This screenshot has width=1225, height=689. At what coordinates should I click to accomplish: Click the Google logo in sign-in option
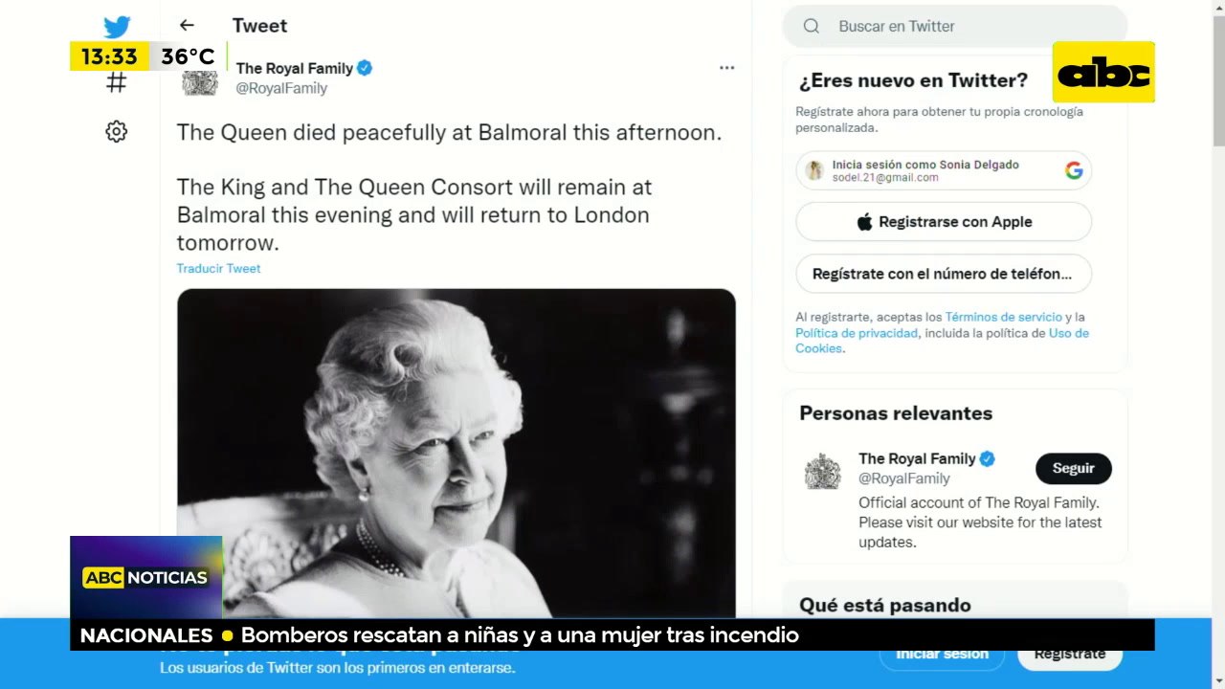(x=1074, y=170)
